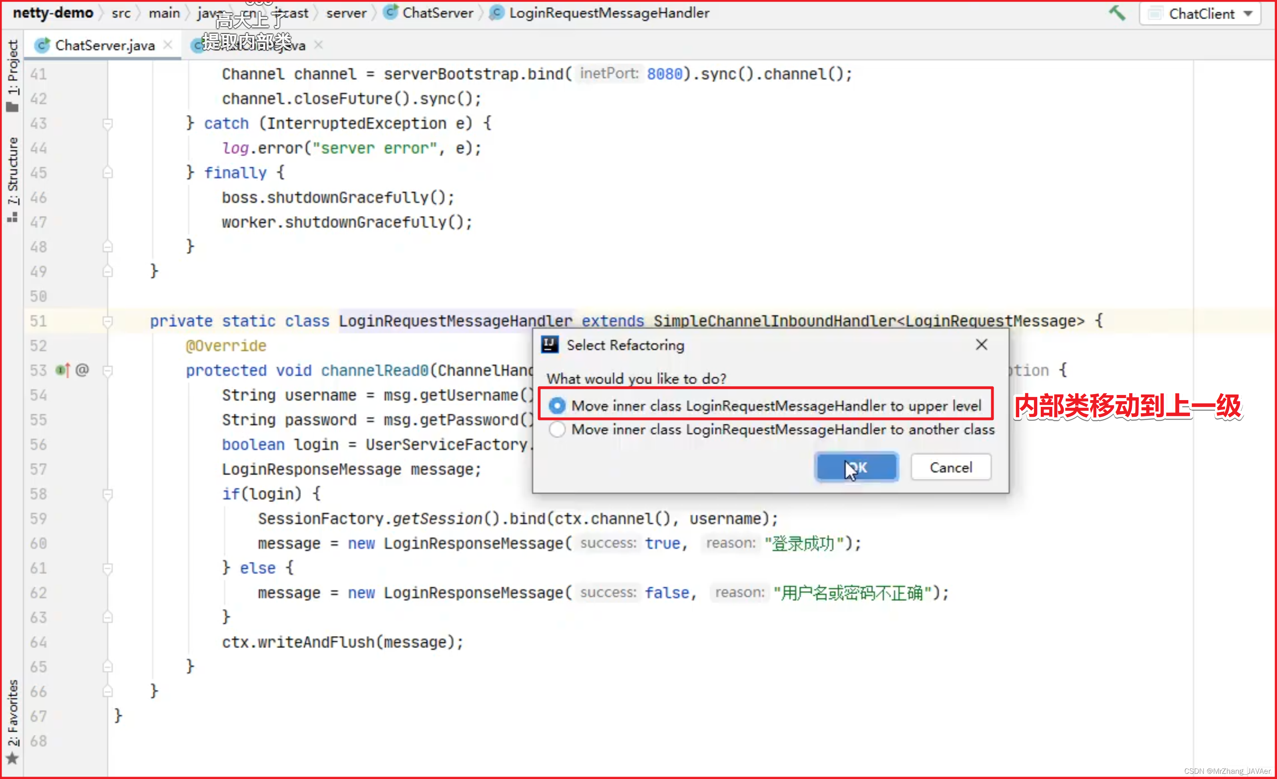The width and height of the screenshot is (1277, 779).
Task: Click the ChatServer class breadcrumb
Action: [x=428, y=12]
